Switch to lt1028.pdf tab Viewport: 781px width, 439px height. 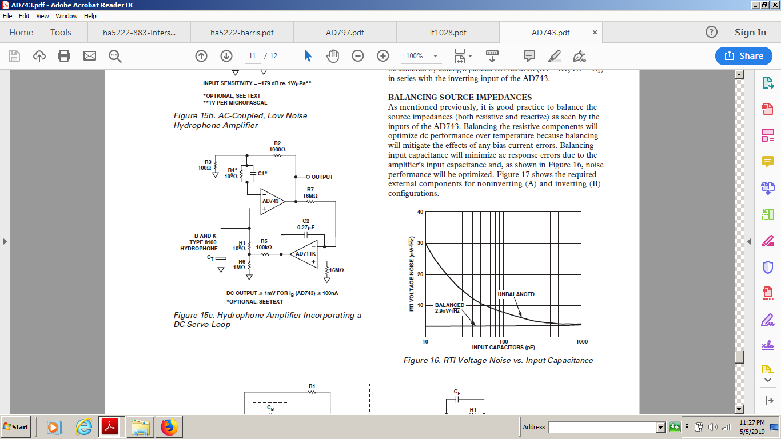pos(448,33)
